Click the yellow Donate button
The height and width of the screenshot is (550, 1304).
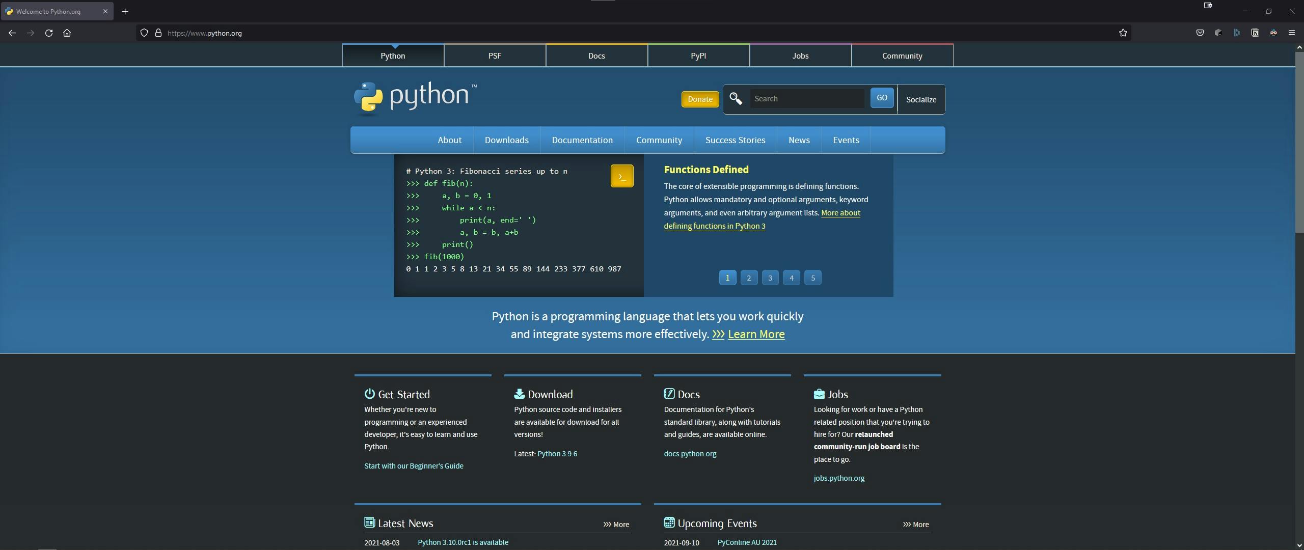point(700,99)
